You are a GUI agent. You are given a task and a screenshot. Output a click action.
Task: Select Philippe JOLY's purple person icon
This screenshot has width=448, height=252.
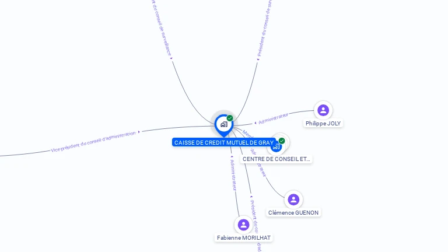(x=323, y=110)
